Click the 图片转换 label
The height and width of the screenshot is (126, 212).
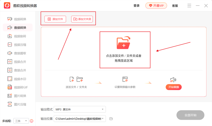[20, 96]
